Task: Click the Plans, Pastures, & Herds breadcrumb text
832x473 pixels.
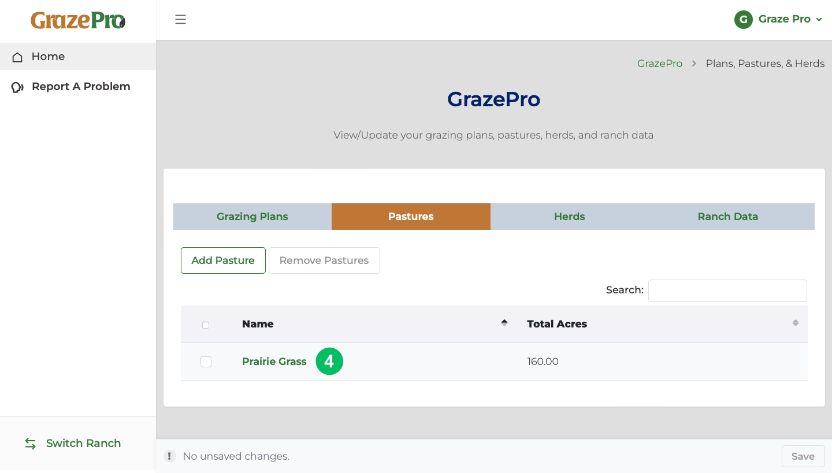Action: click(x=765, y=64)
